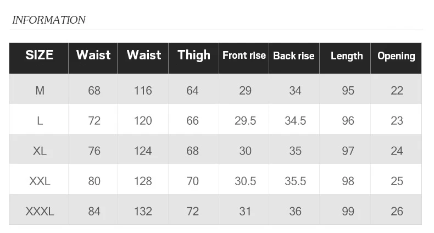Click the L size row label
This screenshot has height=233, width=434.
[40, 121]
